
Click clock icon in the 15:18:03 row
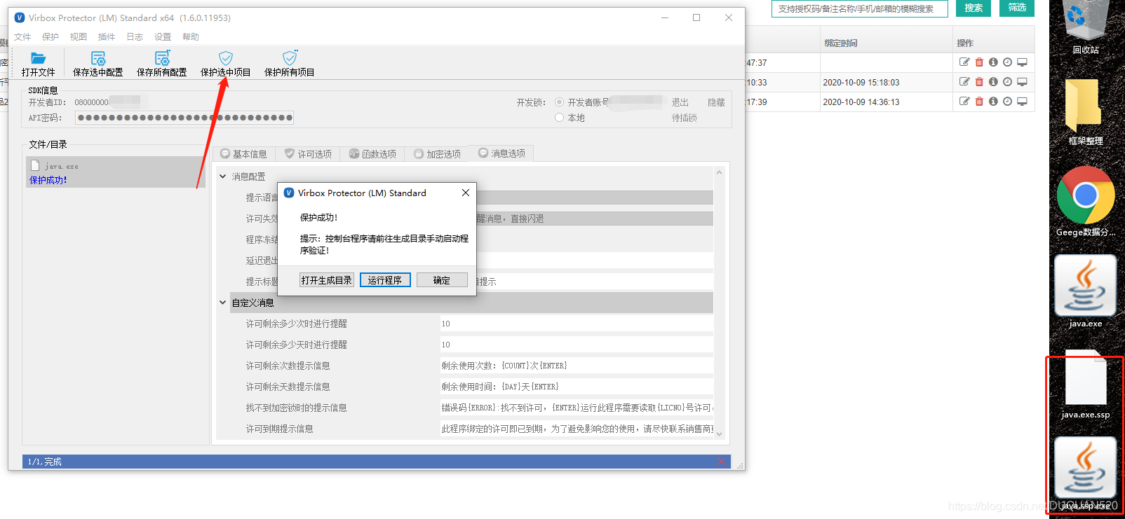click(x=1007, y=82)
